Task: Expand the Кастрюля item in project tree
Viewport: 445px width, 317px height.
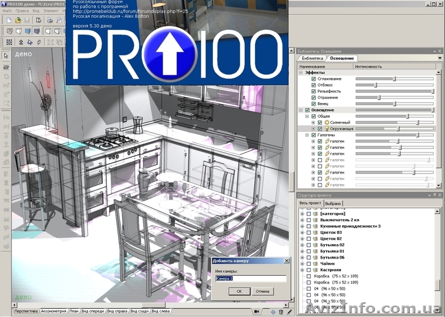Action: pos(302,270)
